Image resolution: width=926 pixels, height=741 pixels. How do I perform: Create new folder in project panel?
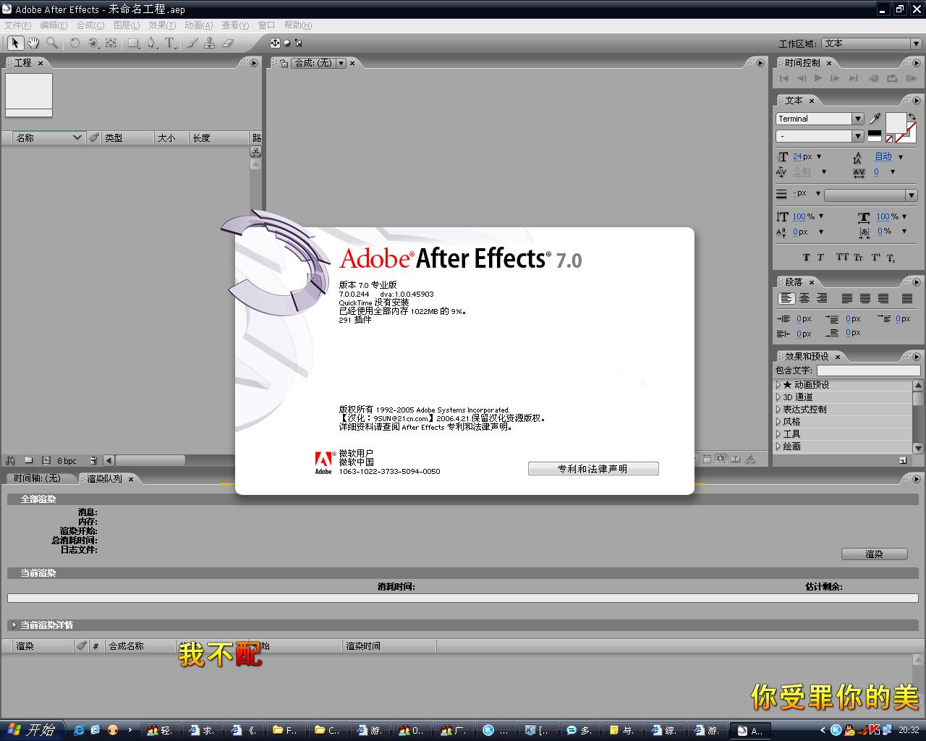point(28,460)
